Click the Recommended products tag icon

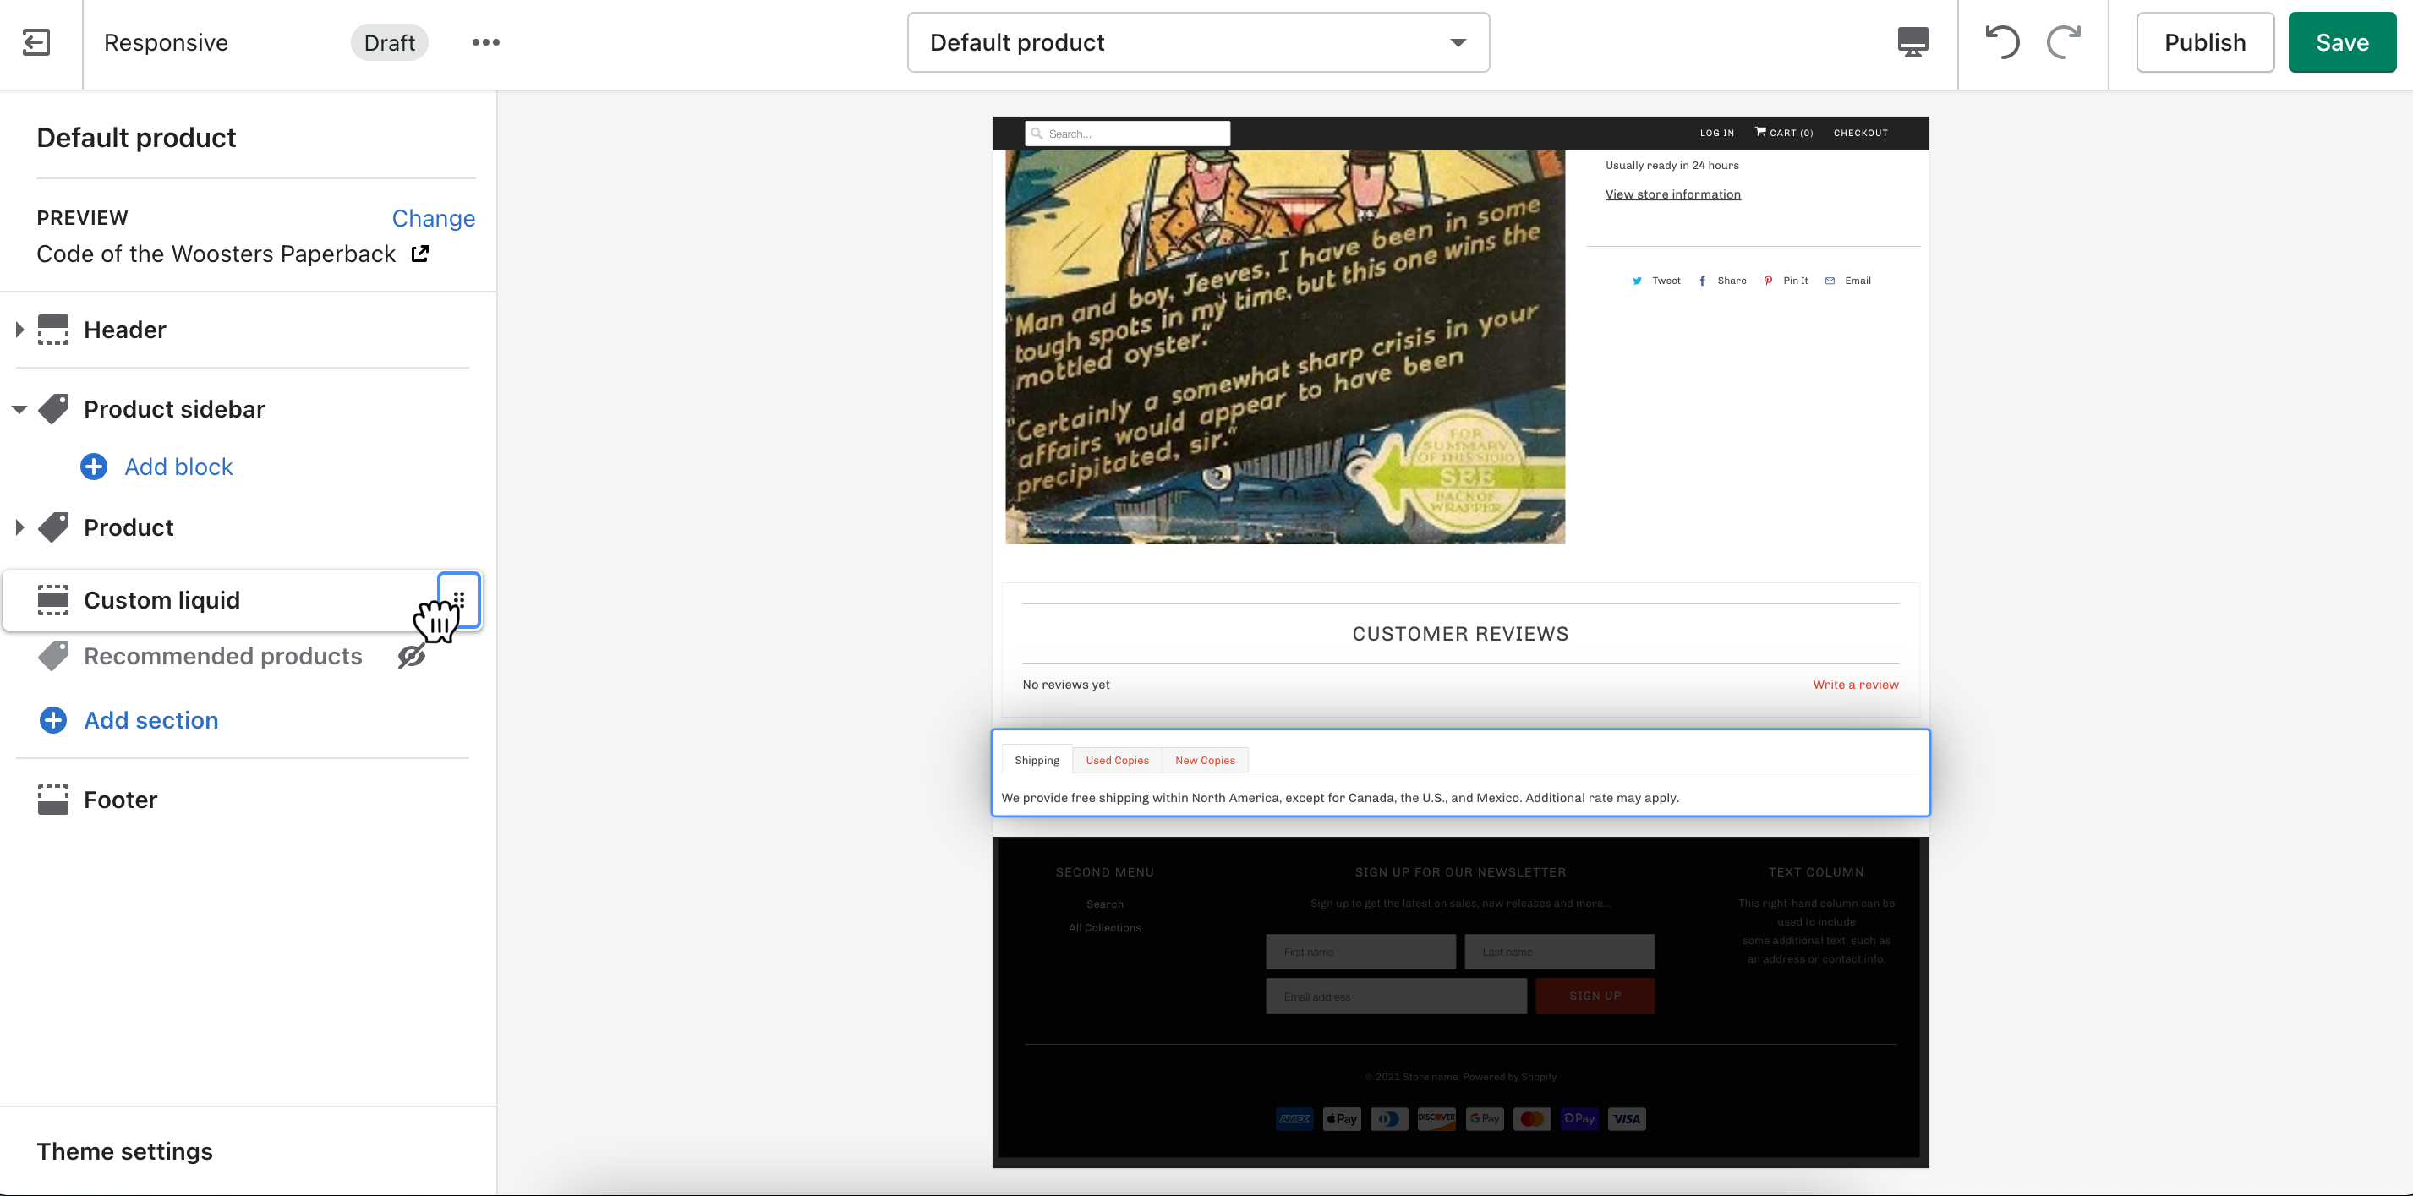[53, 656]
